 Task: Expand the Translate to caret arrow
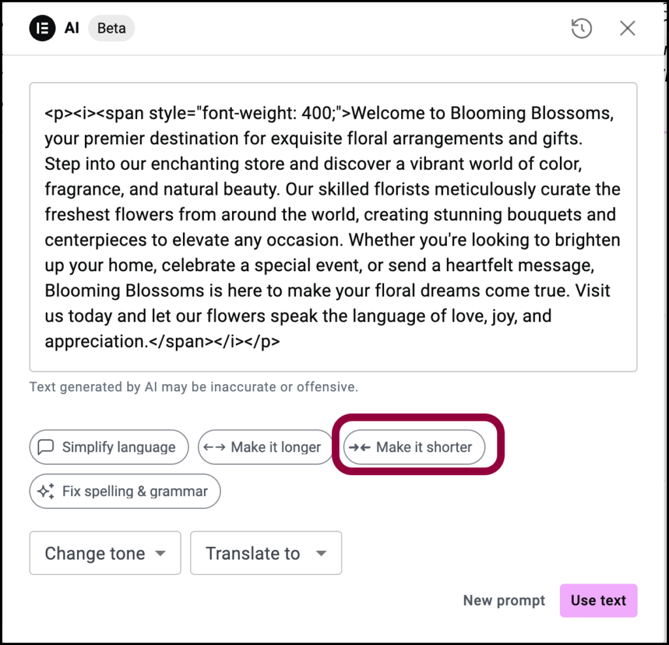(321, 554)
